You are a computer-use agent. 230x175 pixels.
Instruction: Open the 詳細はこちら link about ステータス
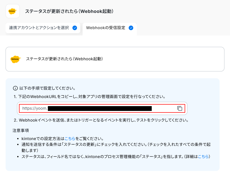pos(203,157)
